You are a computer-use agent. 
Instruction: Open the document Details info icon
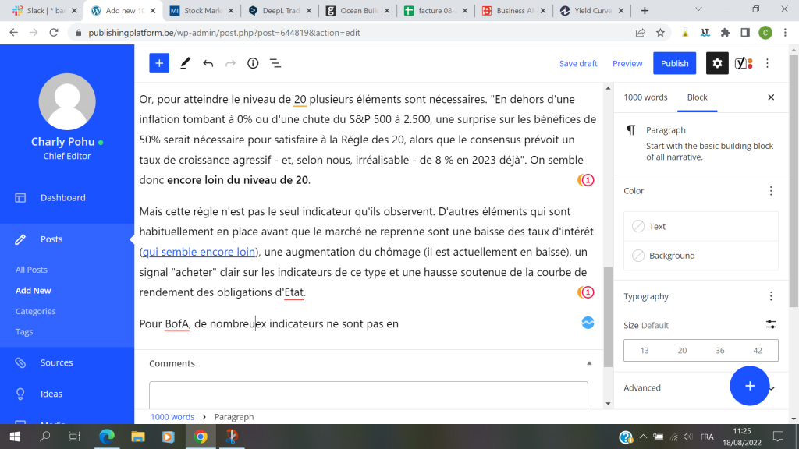point(253,63)
